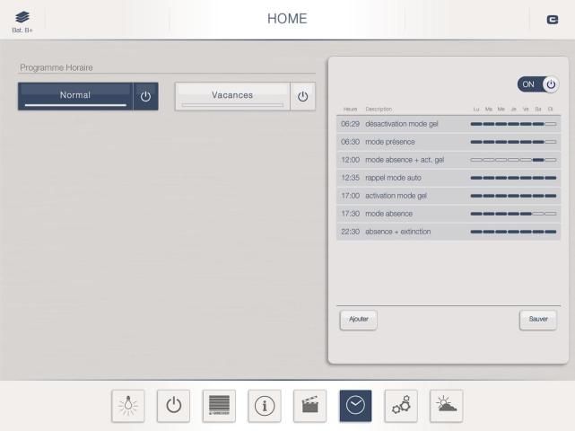
Task: Click the C logo icon at top right
Action: tap(552, 20)
